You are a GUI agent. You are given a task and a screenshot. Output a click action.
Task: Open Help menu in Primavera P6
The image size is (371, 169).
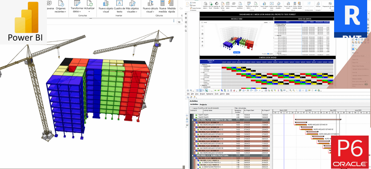pyautogui.click(x=228, y=94)
